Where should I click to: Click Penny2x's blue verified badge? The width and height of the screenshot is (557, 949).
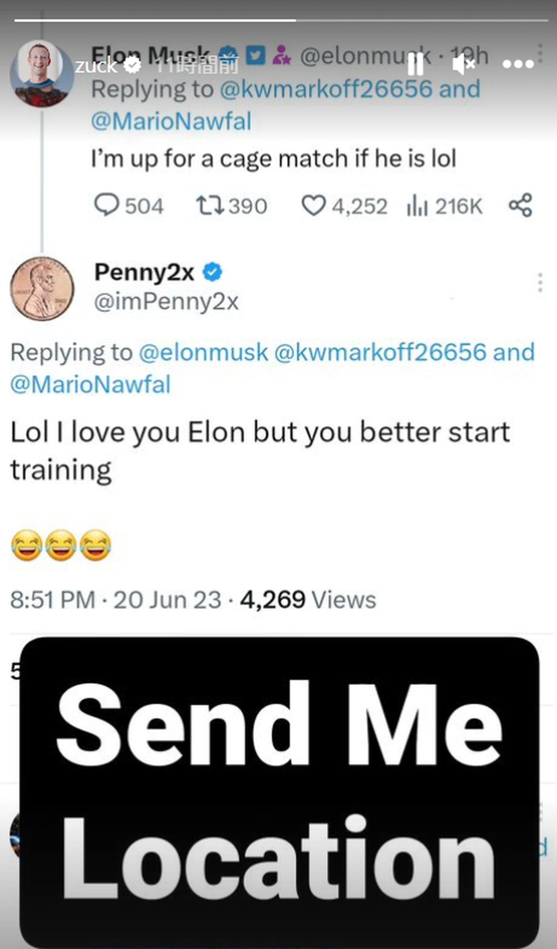(x=212, y=273)
